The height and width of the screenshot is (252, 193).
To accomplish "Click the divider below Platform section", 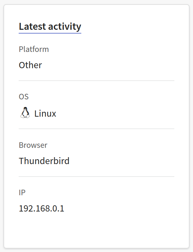I will (x=96, y=81).
